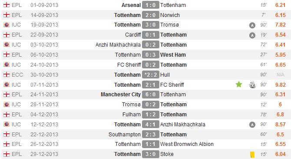Open the Anzhi Makhachkala home team link
The image size is (291, 159).
118,45
